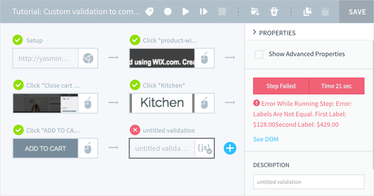Select the untitled validation JS step icon
Screen dimensions: 374x196
tap(205, 148)
